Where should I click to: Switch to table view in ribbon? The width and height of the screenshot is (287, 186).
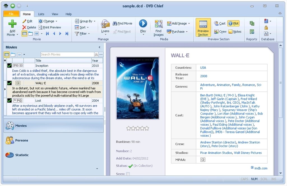pos(24,34)
